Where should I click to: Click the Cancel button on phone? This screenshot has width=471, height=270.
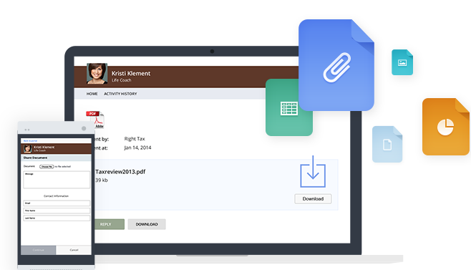74,250
